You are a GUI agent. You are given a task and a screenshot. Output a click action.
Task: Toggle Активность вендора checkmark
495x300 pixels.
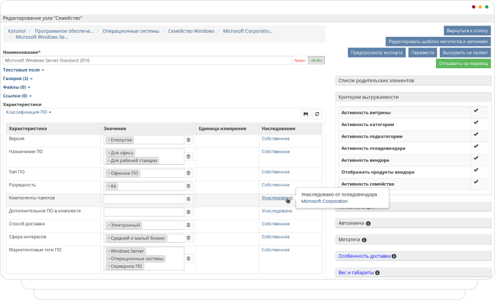476,158
